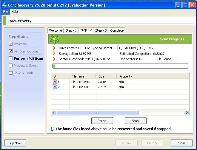Click the right scroll arrow of file list
Image resolution: width=197 pixels, height=150 pixels.
[x=187, y=113]
